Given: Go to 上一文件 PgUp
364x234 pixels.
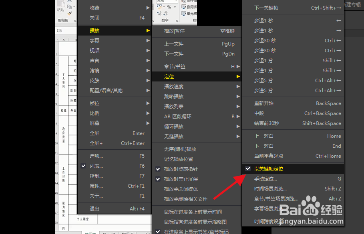Looking at the screenshot, I should click(x=197, y=44).
